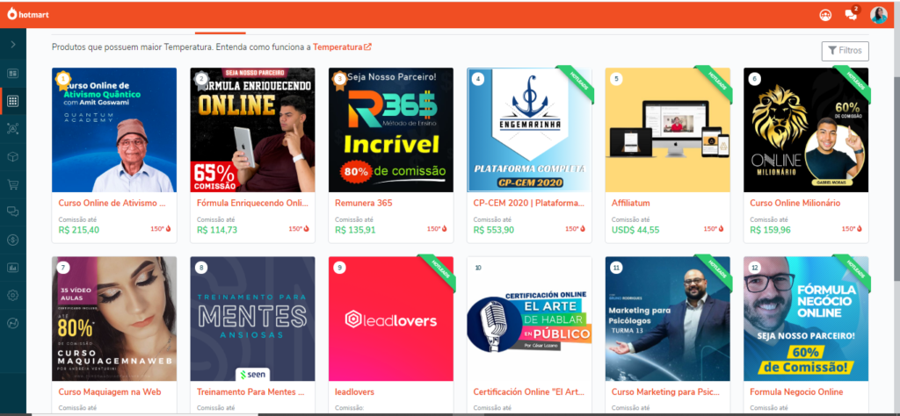
Task: Click Hotleads ribbon on leadlovers card
Action: [438, 271]
